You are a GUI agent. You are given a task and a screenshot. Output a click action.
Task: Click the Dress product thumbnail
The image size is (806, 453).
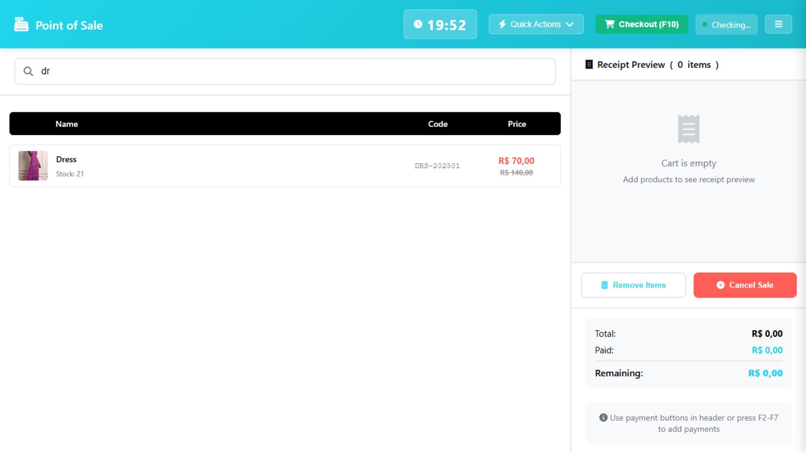click(33, 166)
